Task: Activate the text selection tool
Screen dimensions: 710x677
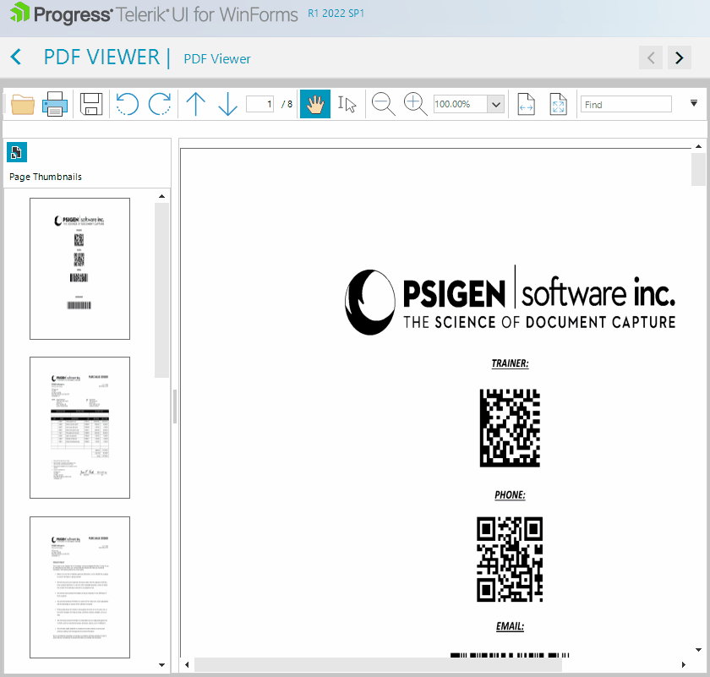Action: point(347,104)
